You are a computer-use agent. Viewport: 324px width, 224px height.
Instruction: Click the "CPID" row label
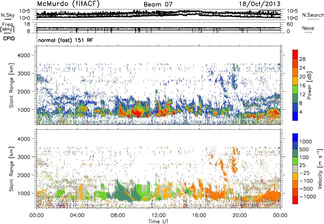tap(9, 38)
